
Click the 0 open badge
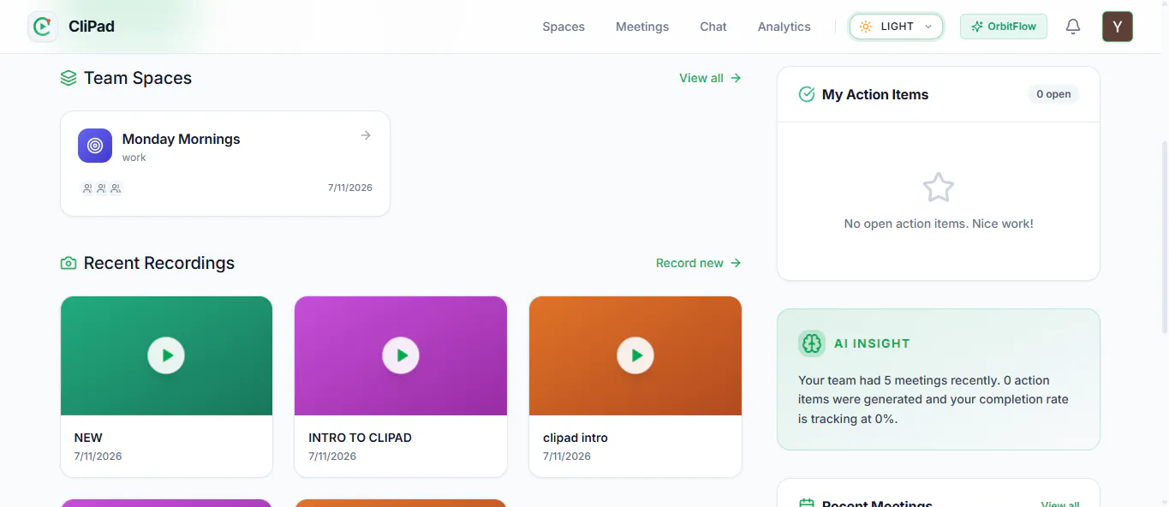pos(1053,94)
